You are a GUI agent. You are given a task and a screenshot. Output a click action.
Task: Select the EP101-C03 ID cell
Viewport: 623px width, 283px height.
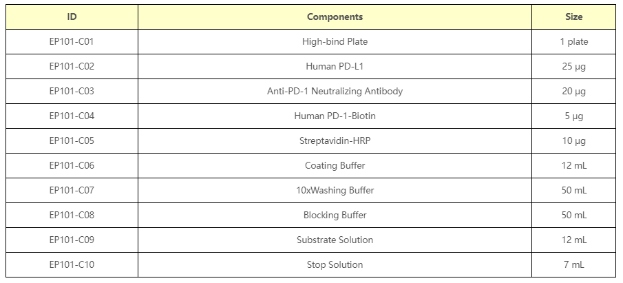[x=72, y=91]
